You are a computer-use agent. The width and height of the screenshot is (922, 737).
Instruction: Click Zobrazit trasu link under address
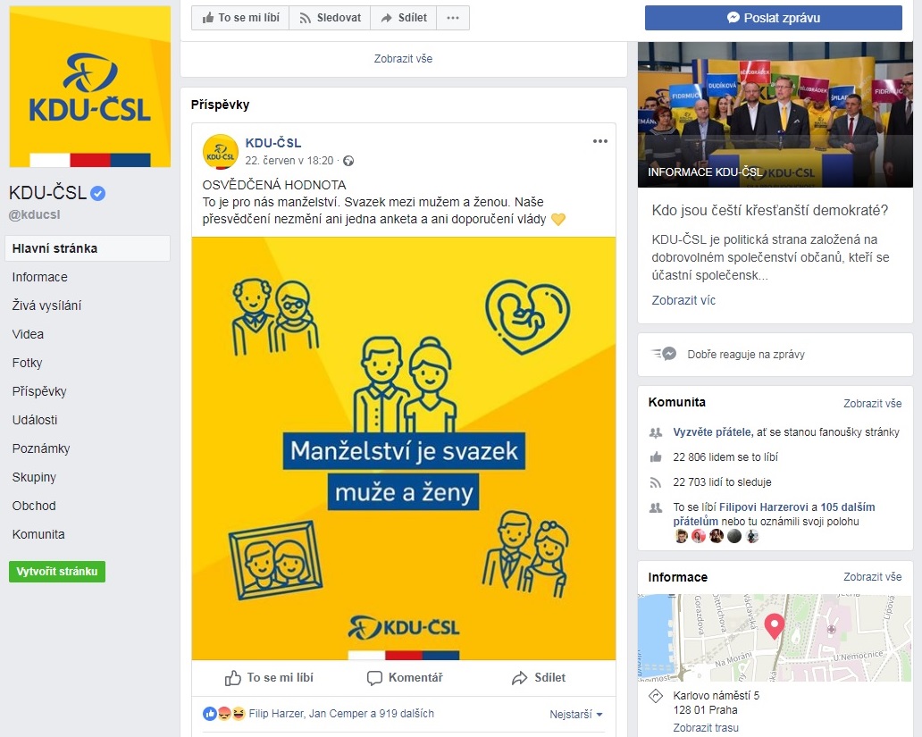point(706,727)
